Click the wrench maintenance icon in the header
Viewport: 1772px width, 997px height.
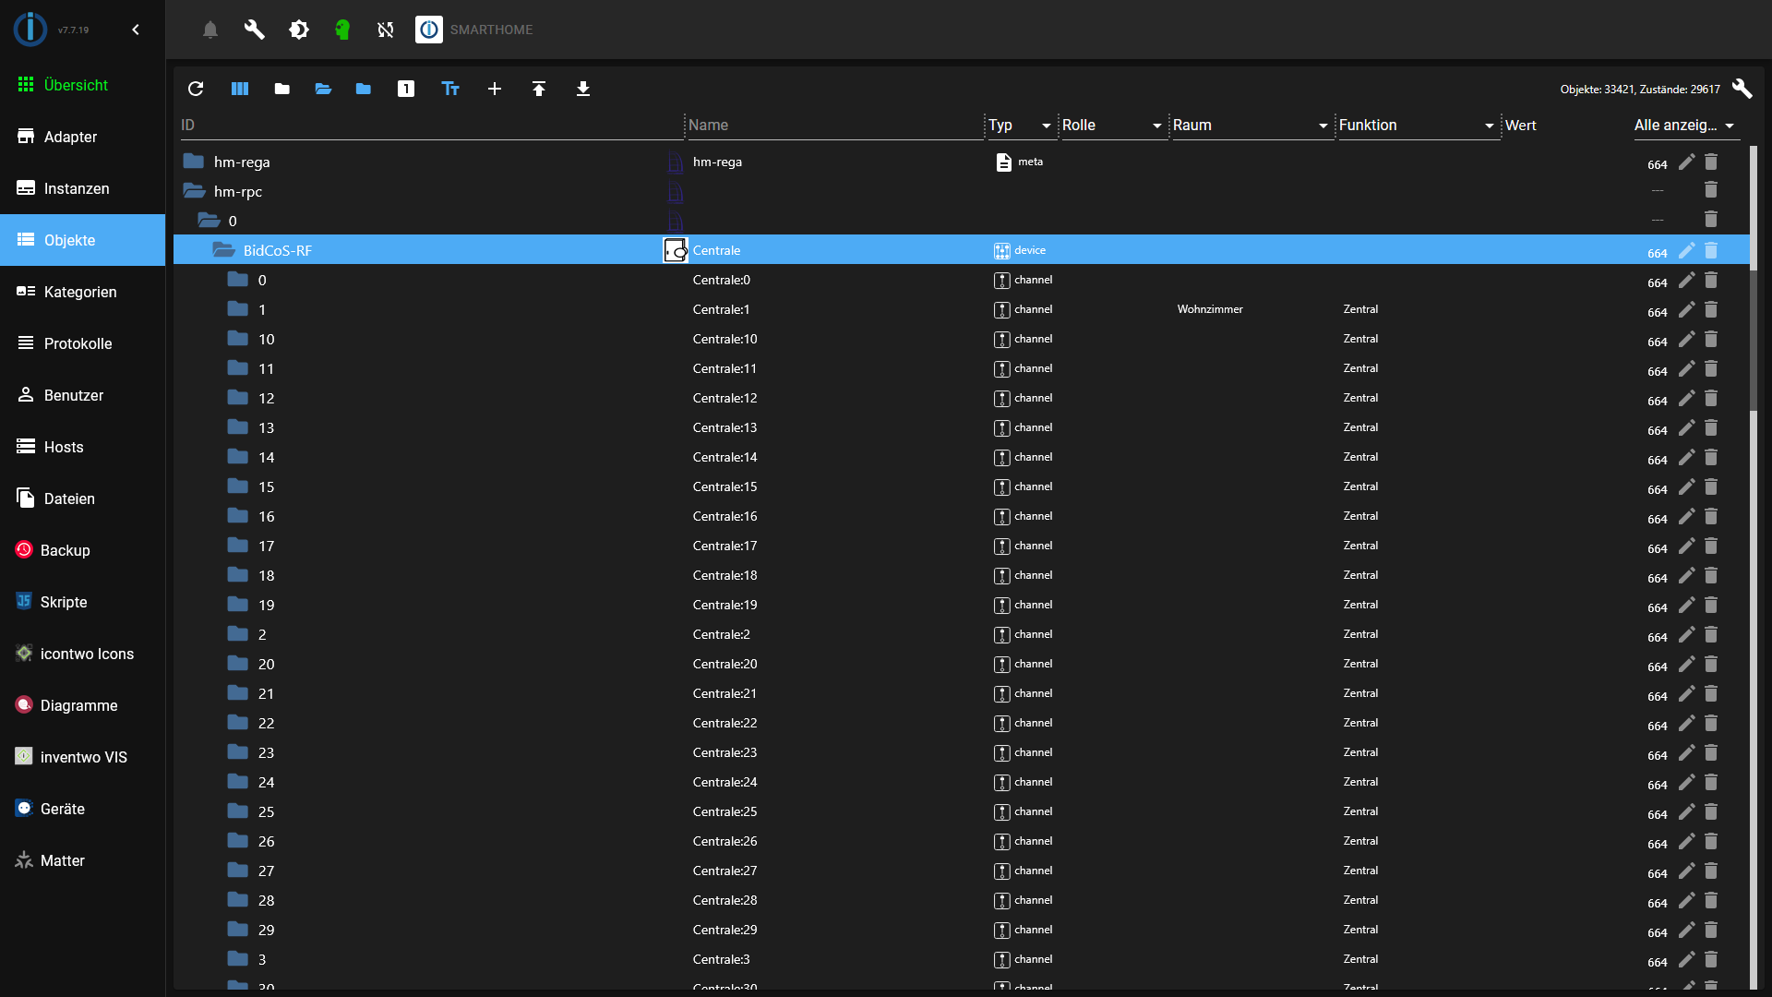[254, 29]
